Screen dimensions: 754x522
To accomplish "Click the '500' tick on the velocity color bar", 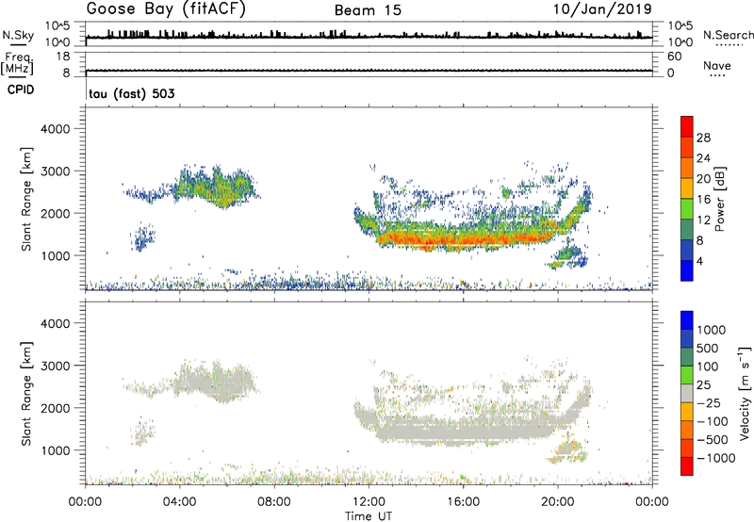I will click(x=707, y=349).
